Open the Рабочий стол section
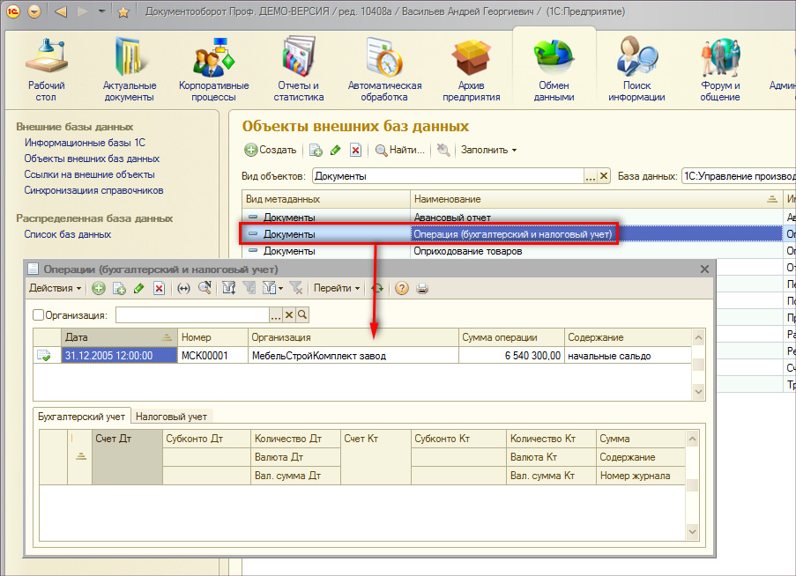Screen dimensions: 796x576 46,69
